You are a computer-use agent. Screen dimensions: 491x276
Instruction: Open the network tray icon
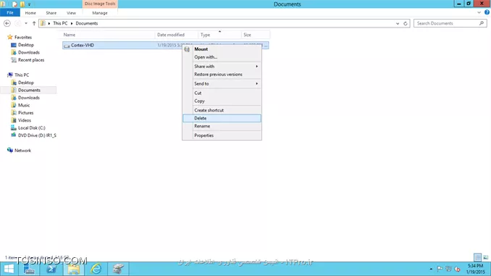448,269
